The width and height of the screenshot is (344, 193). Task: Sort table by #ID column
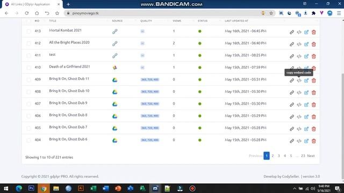[37, 21]
